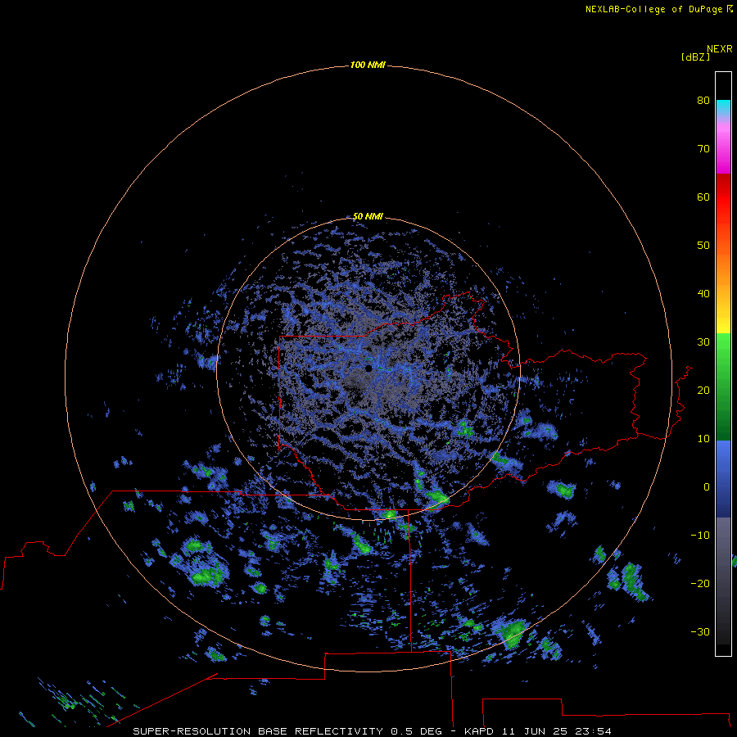Click the -30 value on the dBZ scale

(x=700, y=631)
